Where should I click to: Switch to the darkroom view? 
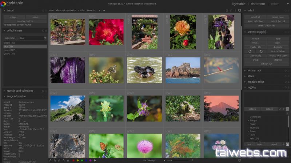[x=258, y=4]
